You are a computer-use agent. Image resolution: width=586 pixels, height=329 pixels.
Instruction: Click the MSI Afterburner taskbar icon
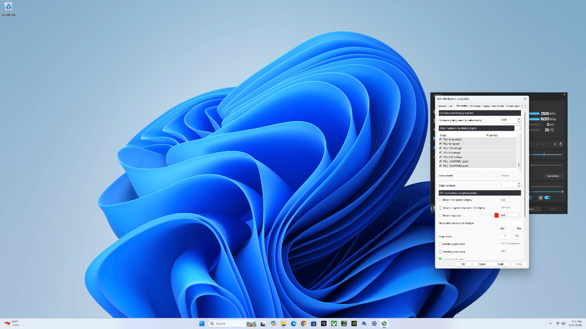pos(384,323)
